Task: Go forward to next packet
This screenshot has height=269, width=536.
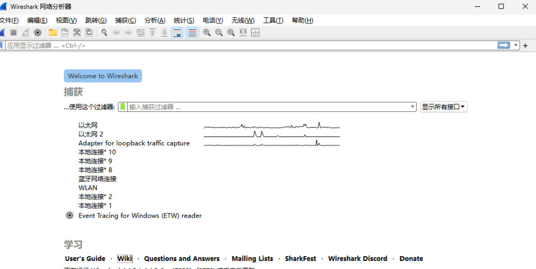Action: point(128,32)
